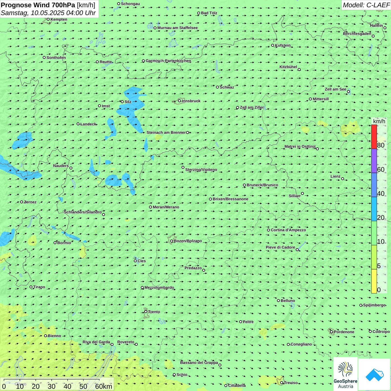
Task: Click the 'Cortina d'Ampezzo' label
Action: point(288,230)
